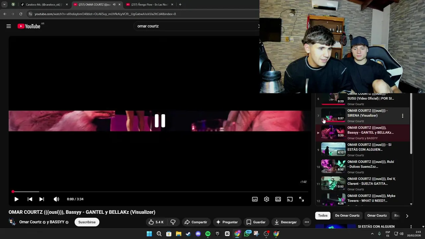Screen dimensions: 425x239
Task: Open CapCut from taskbar
Action: coord(227,234)
